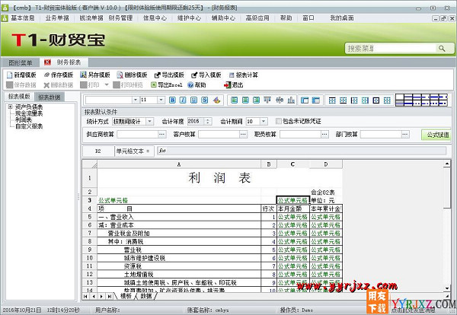Click the search magnifier icon
Viewport: 457px width, 315px height.
442,49
